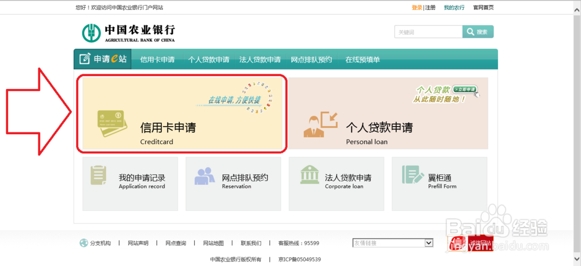Select 信用卡申请 in the navigation bar
Screen dimensions: 581x266
click(157, 60)
